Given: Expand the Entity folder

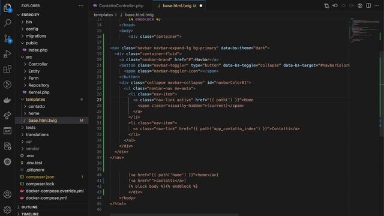Looking at the screenshot, I should (x=34, y=71).
